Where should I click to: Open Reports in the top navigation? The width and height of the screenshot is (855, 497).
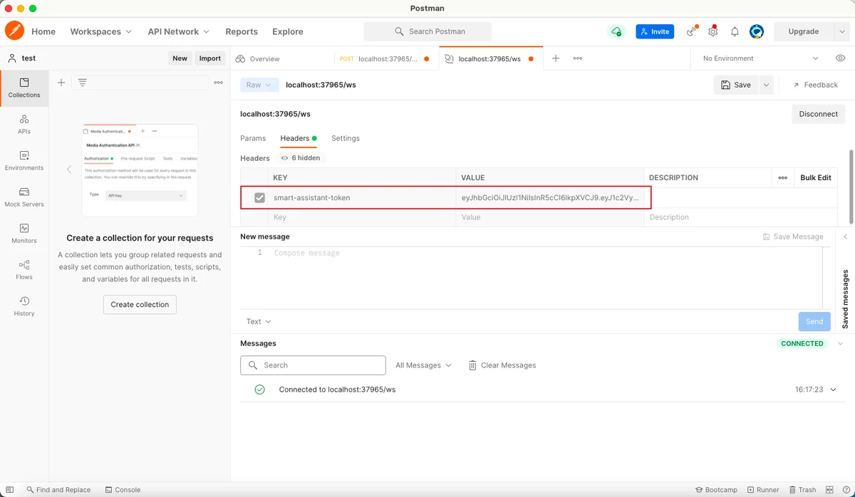(242, 31)
